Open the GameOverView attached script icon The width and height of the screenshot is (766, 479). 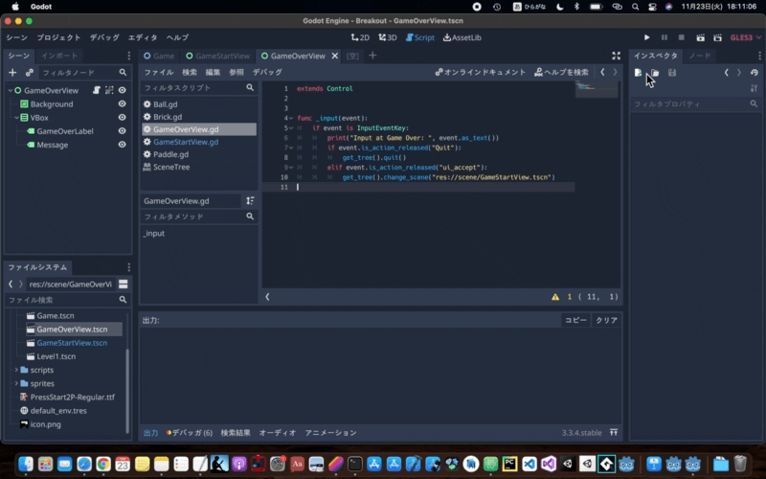[x=97, y=90]
